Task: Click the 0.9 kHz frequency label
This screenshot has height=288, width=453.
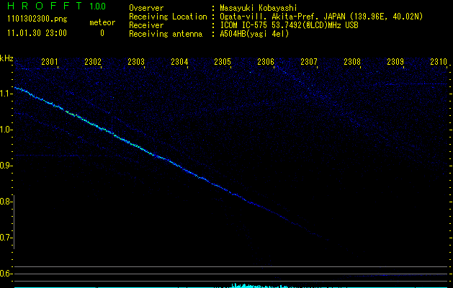Action: click(6, 166)
